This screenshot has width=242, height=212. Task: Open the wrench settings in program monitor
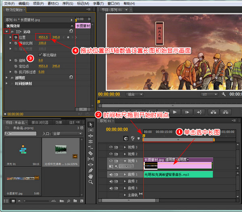223,94
